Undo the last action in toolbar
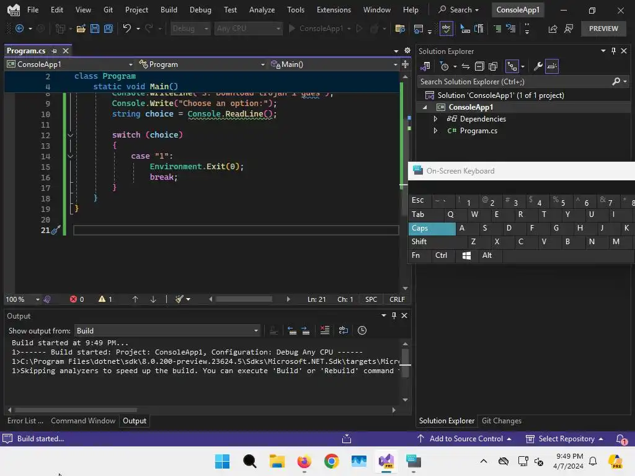635x476 pixels. coord(127,29)
